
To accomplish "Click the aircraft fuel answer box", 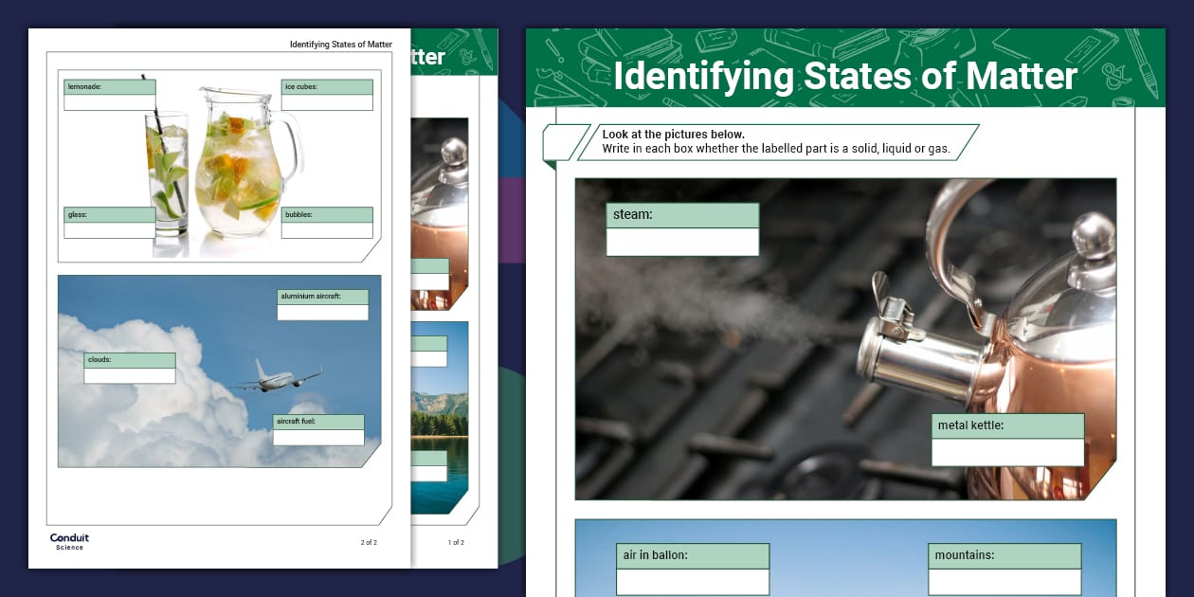I will [x=318, y=437].
